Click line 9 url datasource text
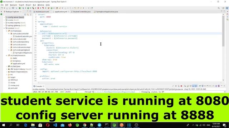This screenshot has width=229, height=128. click(x=54, y=33)
